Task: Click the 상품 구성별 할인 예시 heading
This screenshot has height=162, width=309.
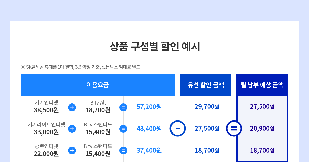Action: pyautogui.click(x=154, y=47)
